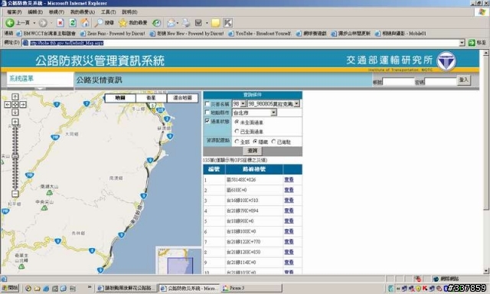
Task: Click the overview minimap thumbnail
Action: click(178, 260)
